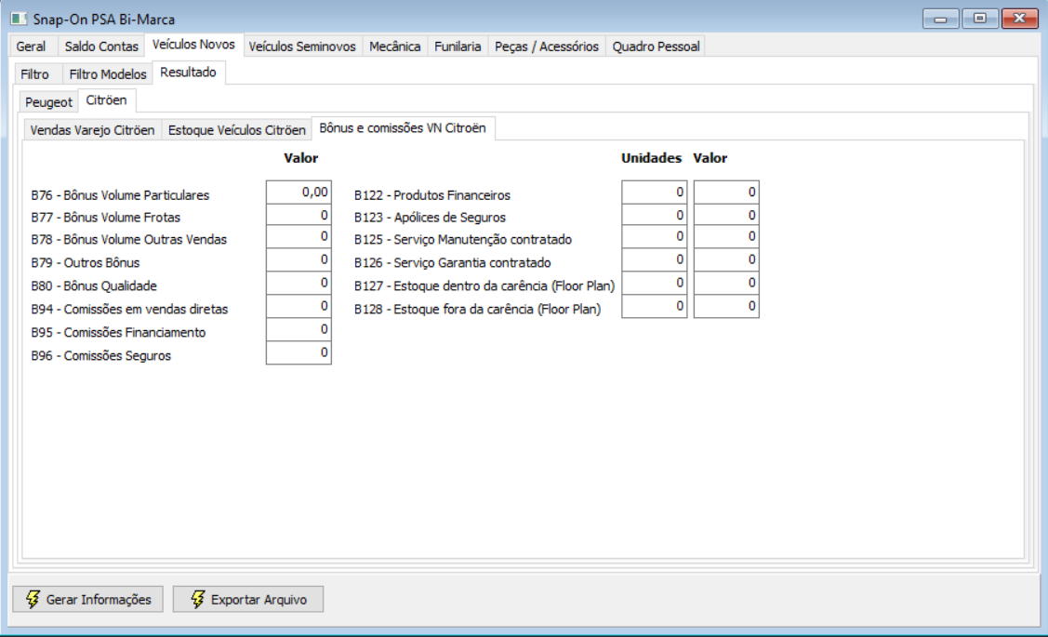Open the Geral tab
This screenshot has width=1048, height=637.
32,46
